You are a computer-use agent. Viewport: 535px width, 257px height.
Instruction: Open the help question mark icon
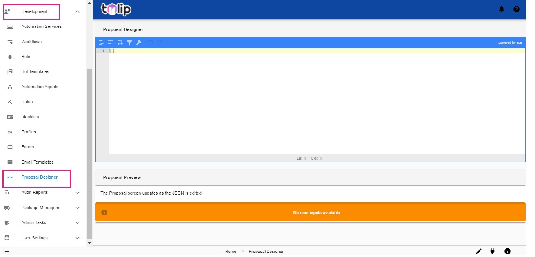coord(517,9)
